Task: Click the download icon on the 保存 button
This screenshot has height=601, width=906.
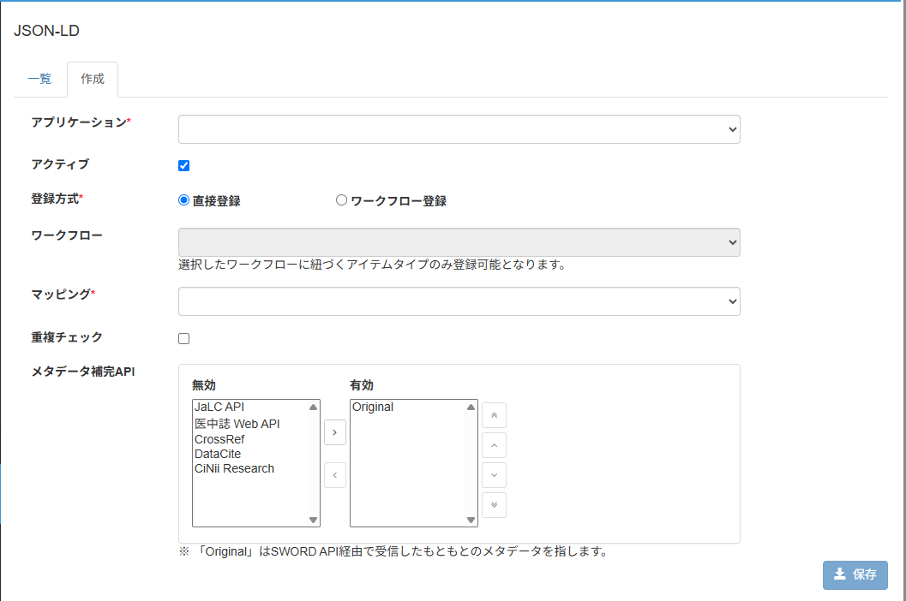Action: tap(840, 574)
